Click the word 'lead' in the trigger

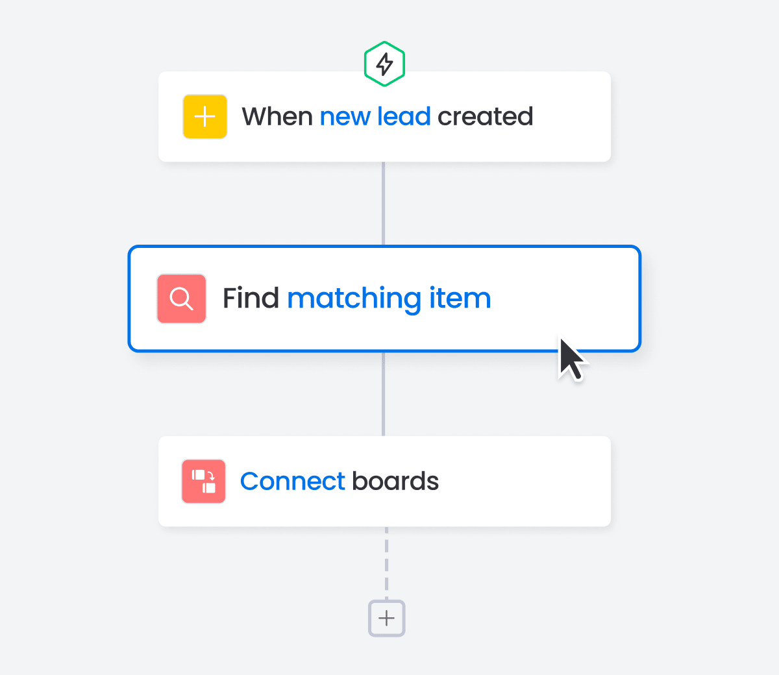tap(404, 117)
